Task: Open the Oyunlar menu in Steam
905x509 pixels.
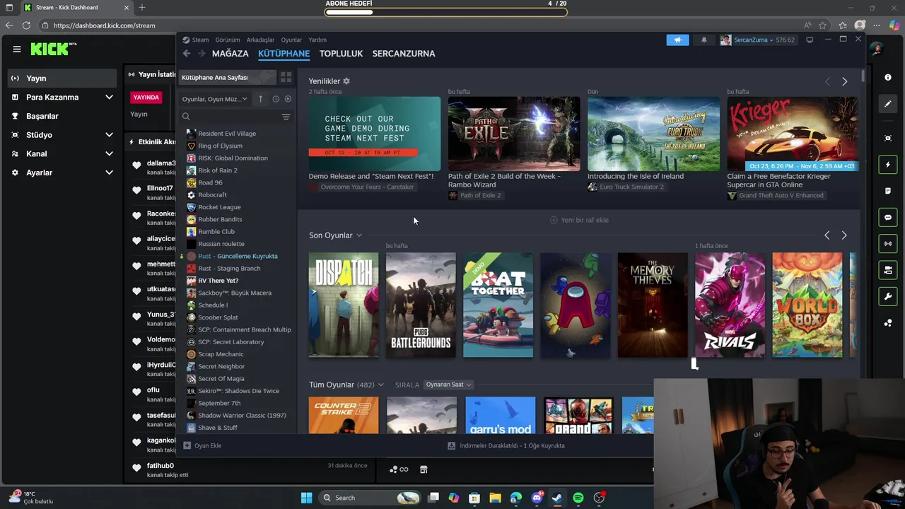Action: [291, 40]
